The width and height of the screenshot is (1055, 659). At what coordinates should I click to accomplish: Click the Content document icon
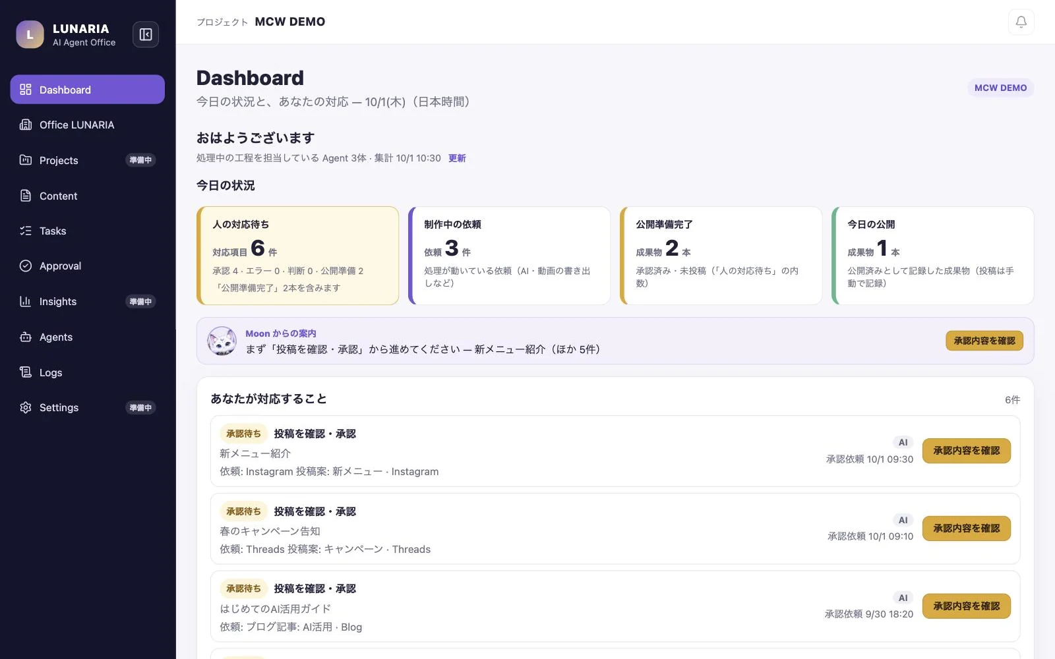tap(26, 196)
